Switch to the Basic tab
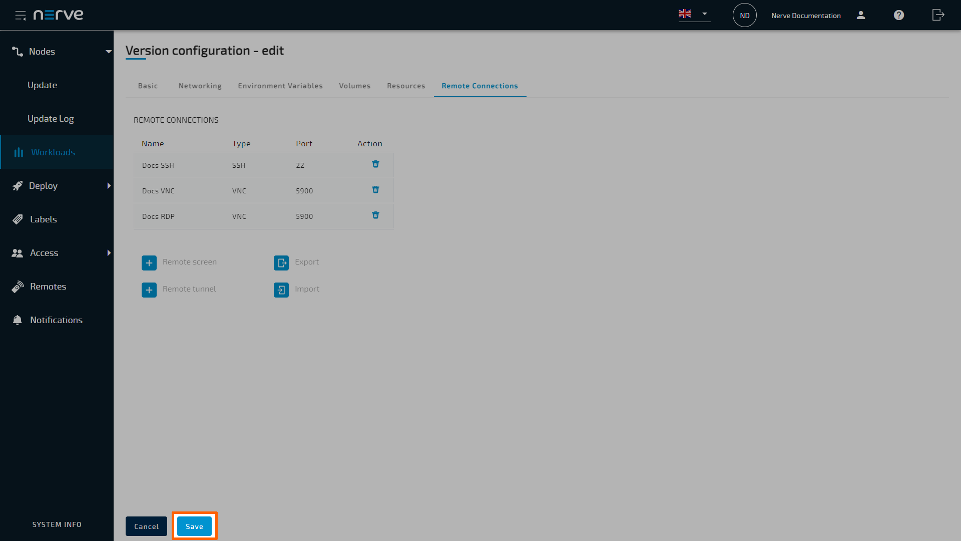 147,85
